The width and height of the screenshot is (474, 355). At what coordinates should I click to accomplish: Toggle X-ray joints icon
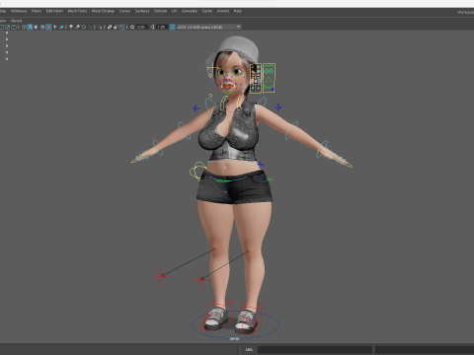click(x=121, y=27)
